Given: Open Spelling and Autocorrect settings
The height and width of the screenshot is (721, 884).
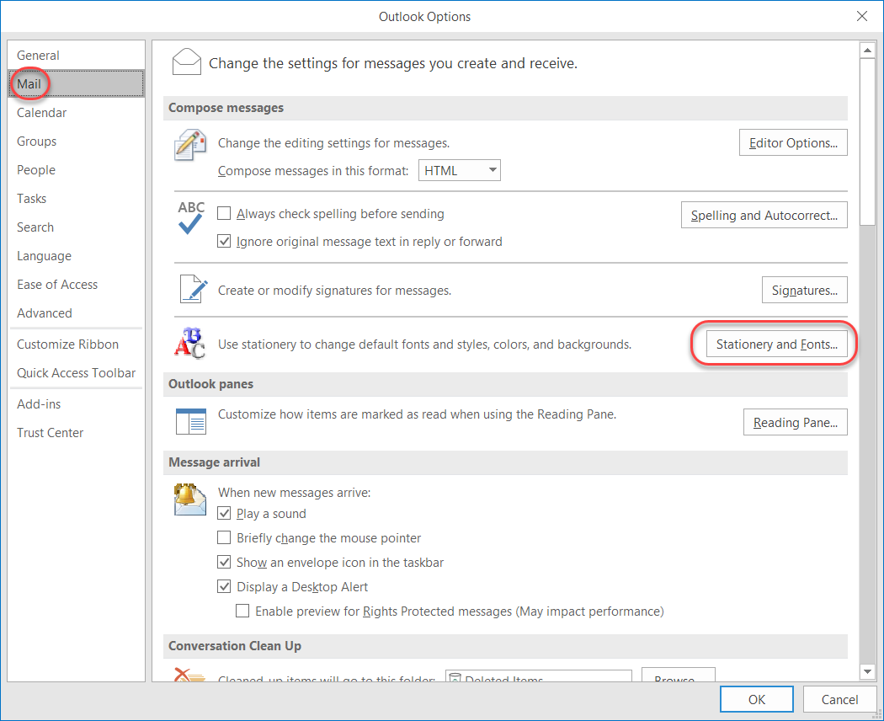Looking at the screenshot, I should [764, 215].
